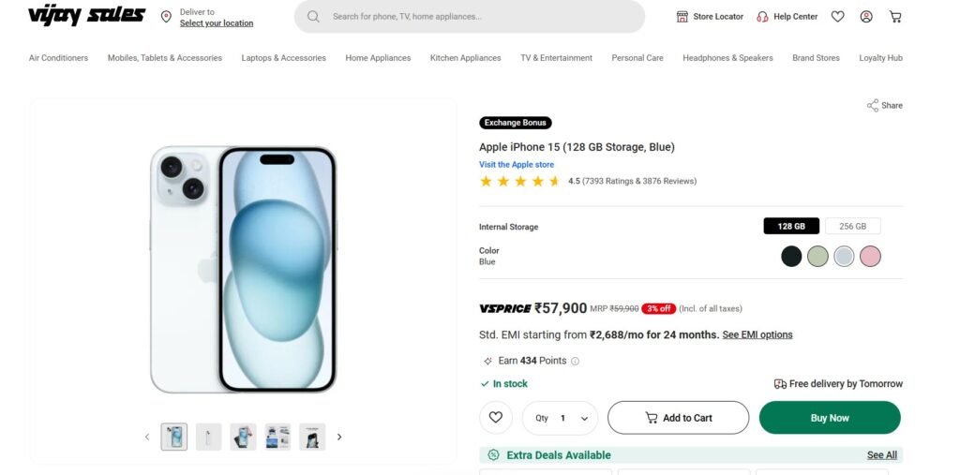Click the Vijay Sales logo
960x475 pixels.
point(86,15)
